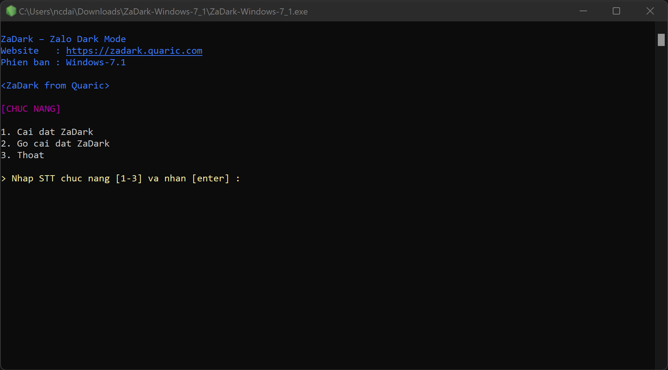Viewport: 668px width, 370px height.
Task: Close the ZaDark console window
Action: [x=650, y=11]
